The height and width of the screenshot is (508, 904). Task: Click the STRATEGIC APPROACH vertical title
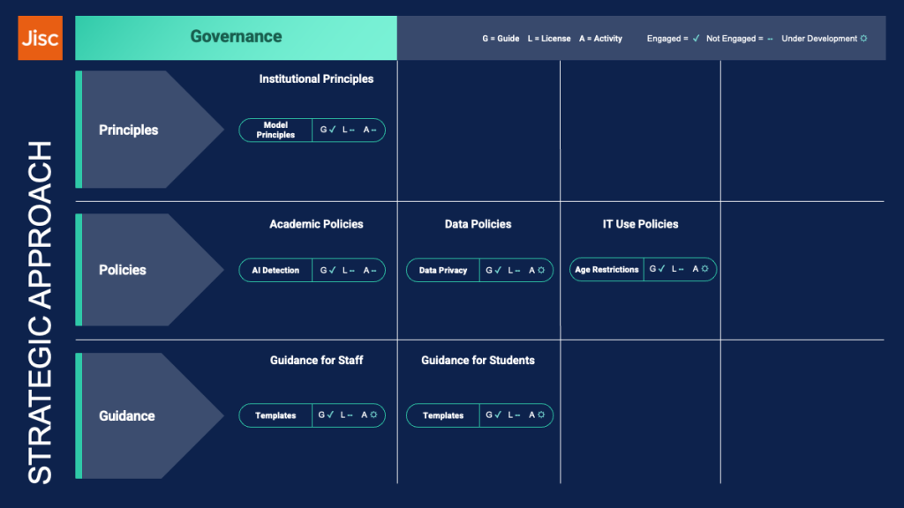40,312
